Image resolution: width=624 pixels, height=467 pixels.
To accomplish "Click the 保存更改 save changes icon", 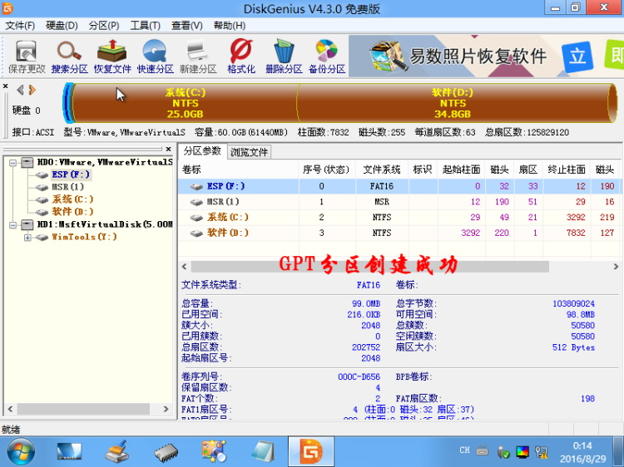I will [x=27, y=57].
